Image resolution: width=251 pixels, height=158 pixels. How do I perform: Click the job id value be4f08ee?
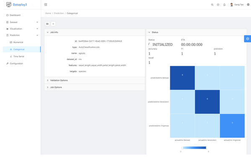[x=100, y=41]
